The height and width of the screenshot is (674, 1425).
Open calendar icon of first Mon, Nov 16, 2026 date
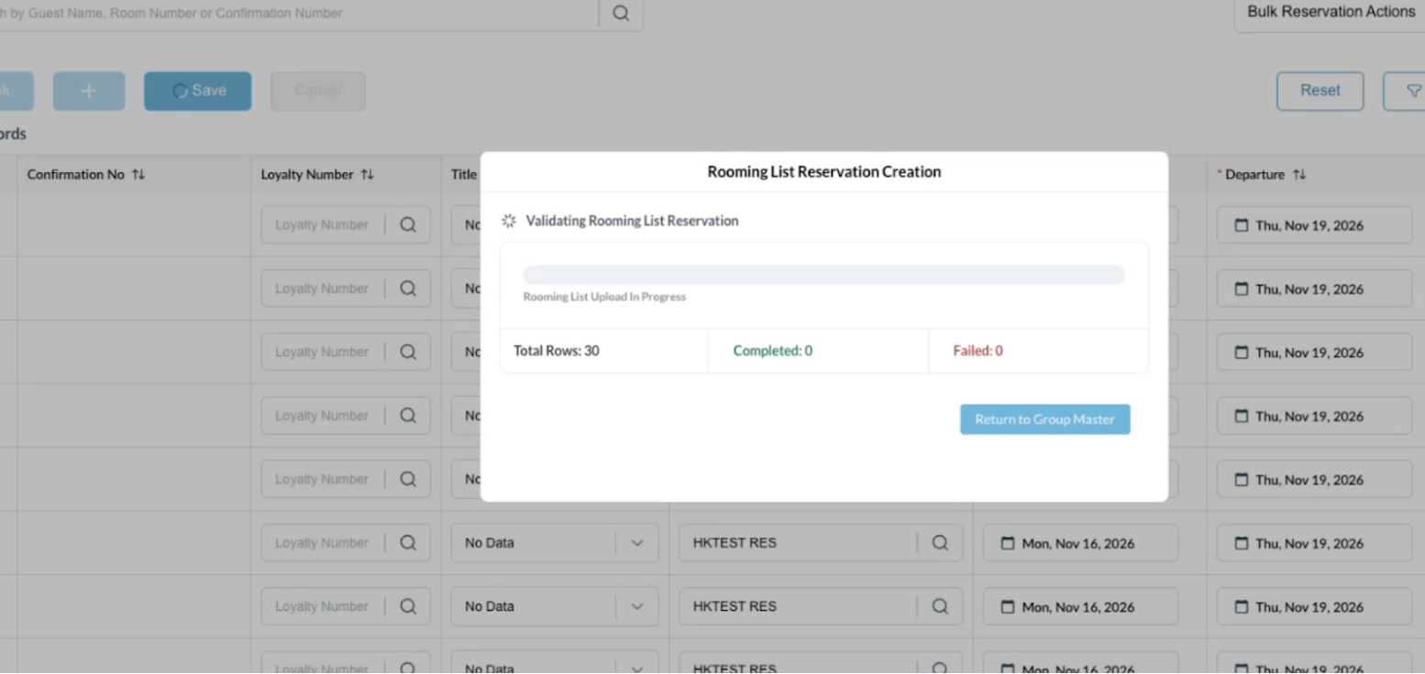[1008, 543]
